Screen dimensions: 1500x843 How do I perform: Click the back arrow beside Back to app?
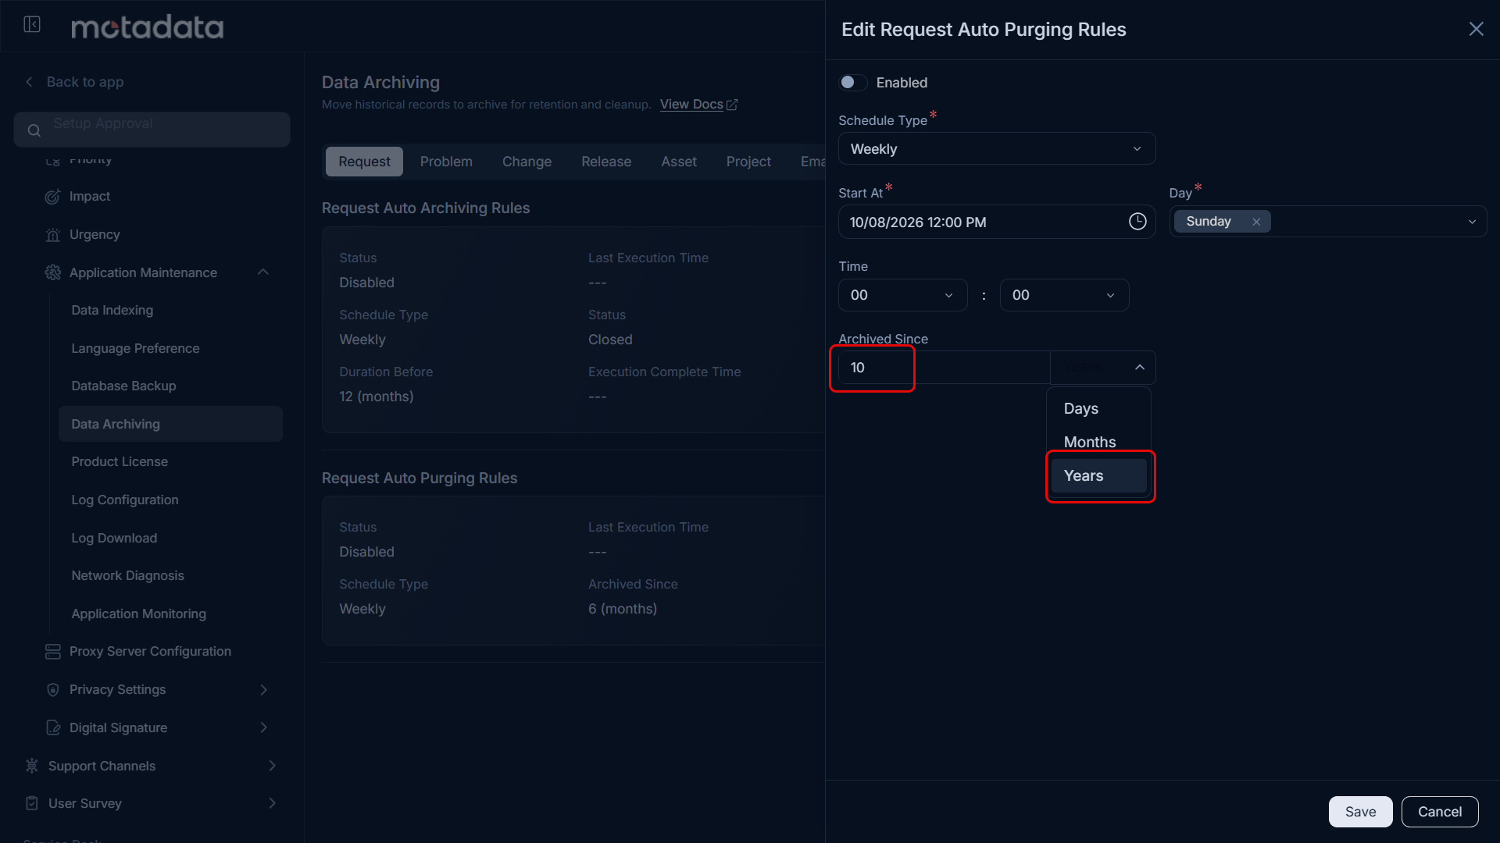pos(30,82)
